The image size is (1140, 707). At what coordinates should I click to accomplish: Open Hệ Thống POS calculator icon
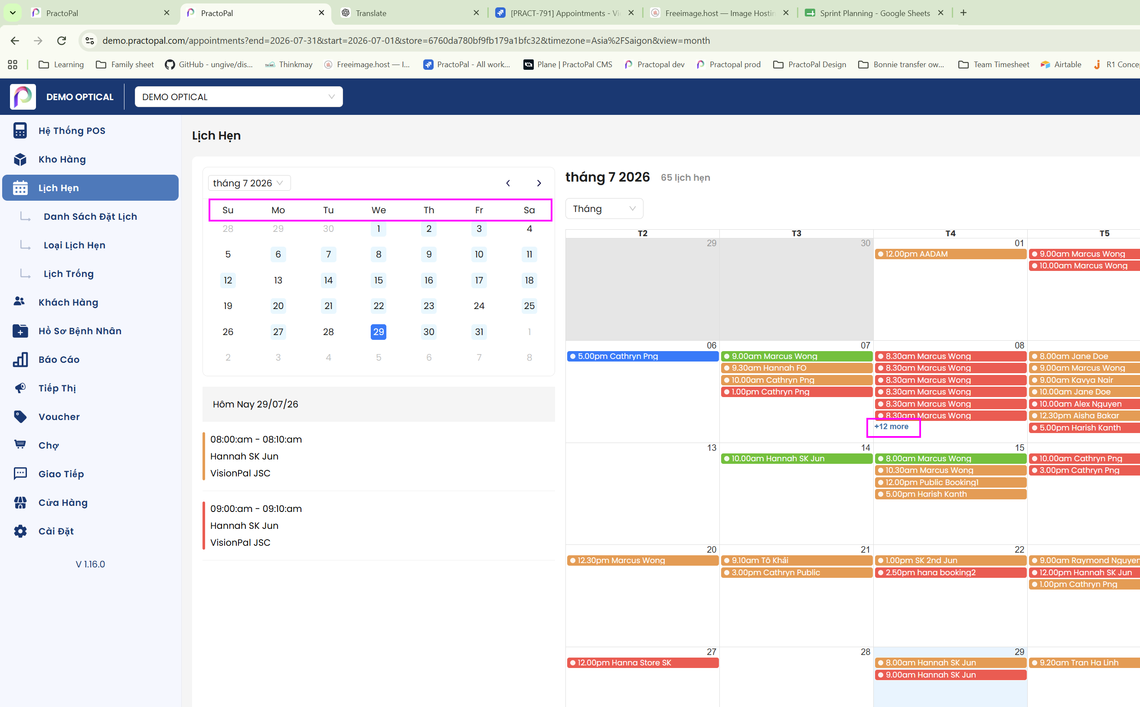point(20,131)
